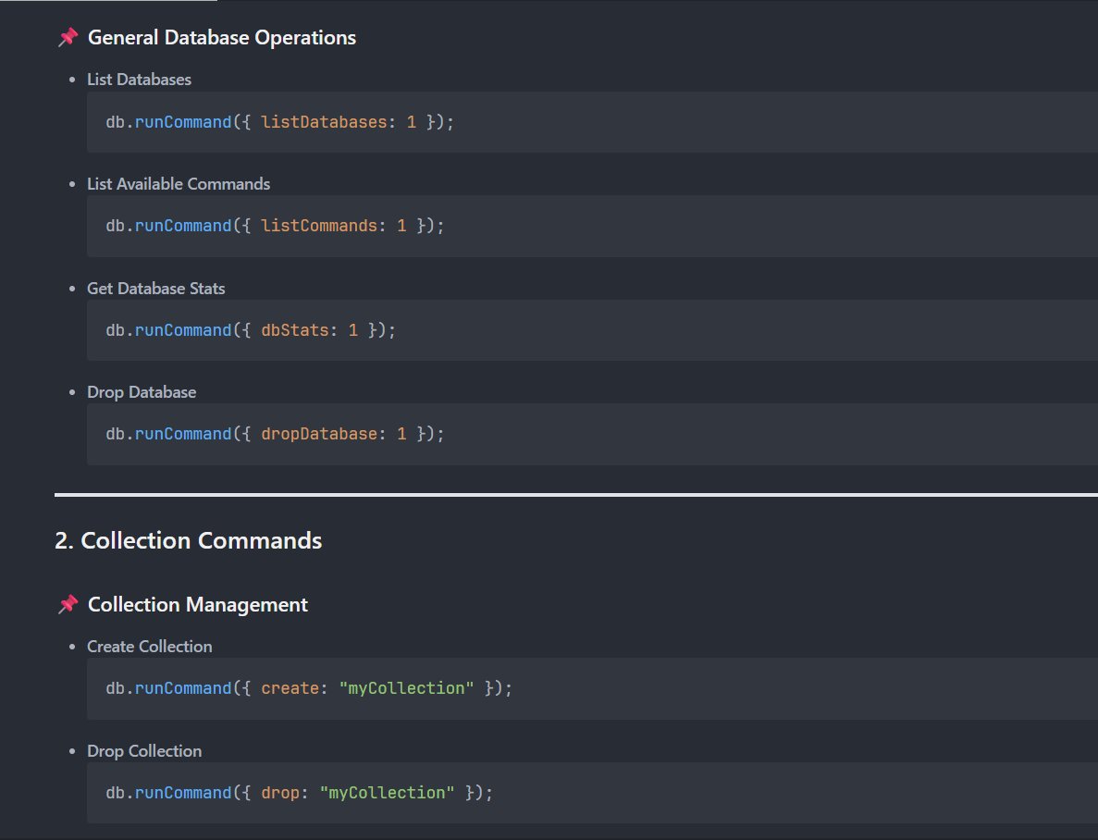Select the List Databases bullet text
This screenshot has width=1098, height=840.
(140, 80)
